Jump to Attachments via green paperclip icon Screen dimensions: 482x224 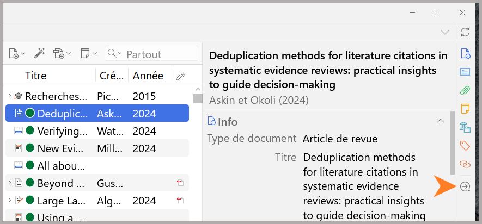tap(465, 90)
